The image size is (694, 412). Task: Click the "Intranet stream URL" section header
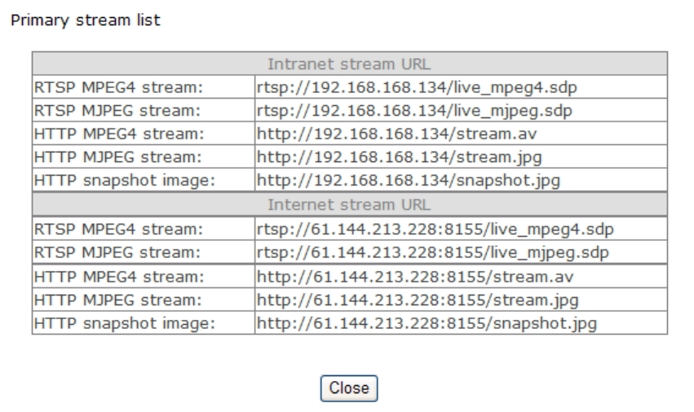click(x=349, y=63)
